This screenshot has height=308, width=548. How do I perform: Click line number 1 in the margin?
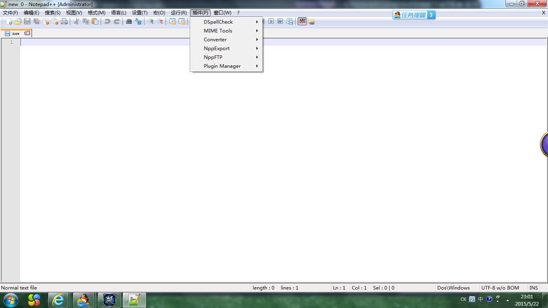click(x=12, y=42)
